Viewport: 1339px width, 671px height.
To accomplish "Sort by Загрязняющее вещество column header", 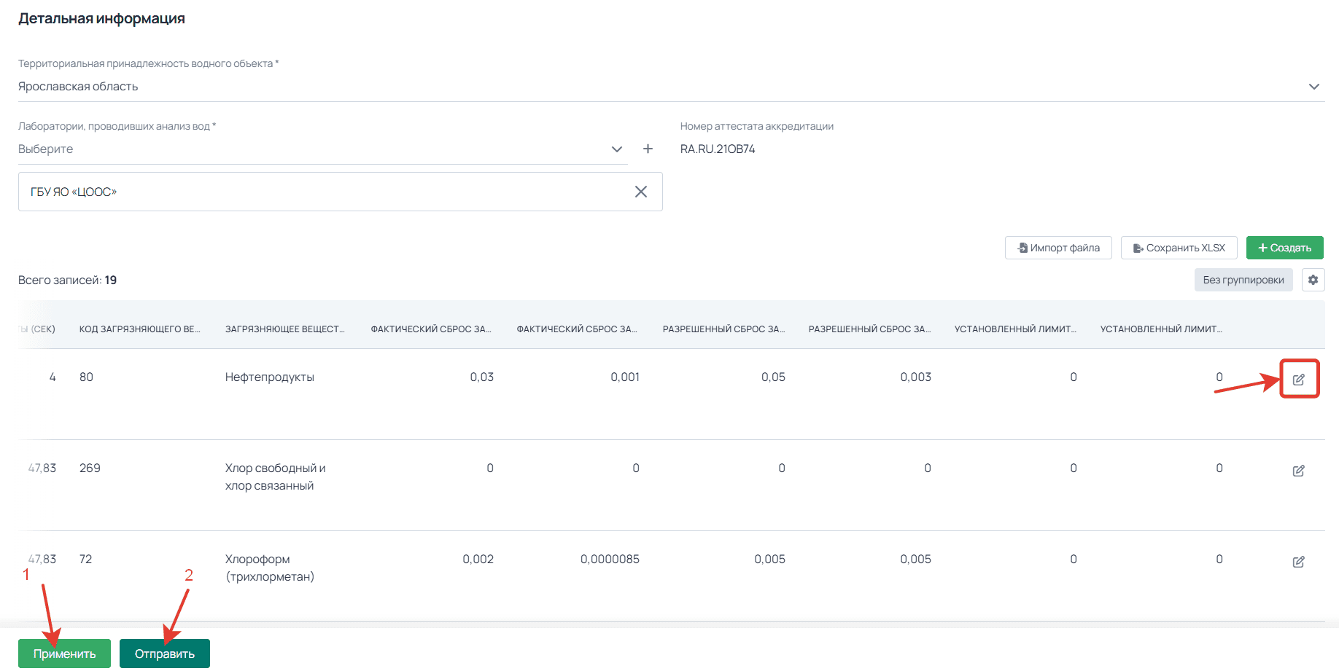I will [284, 329].
